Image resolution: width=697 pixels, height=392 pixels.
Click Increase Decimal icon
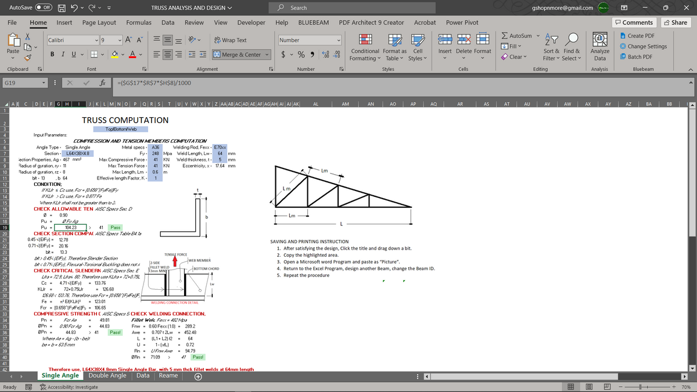coord(325,55)
